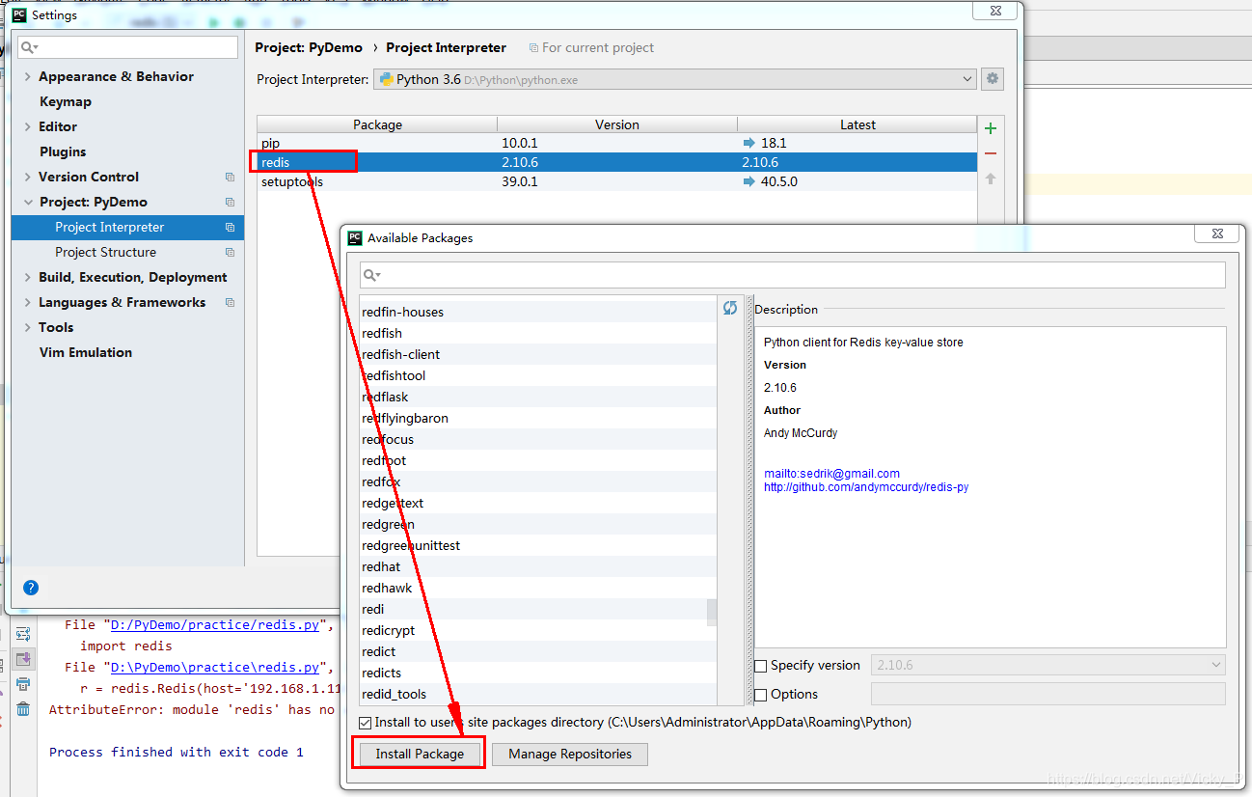Image resolution: width=1252 pixels, height=797 pixels.
Task: Click the Options text input field
Action: pos(1048,694)
